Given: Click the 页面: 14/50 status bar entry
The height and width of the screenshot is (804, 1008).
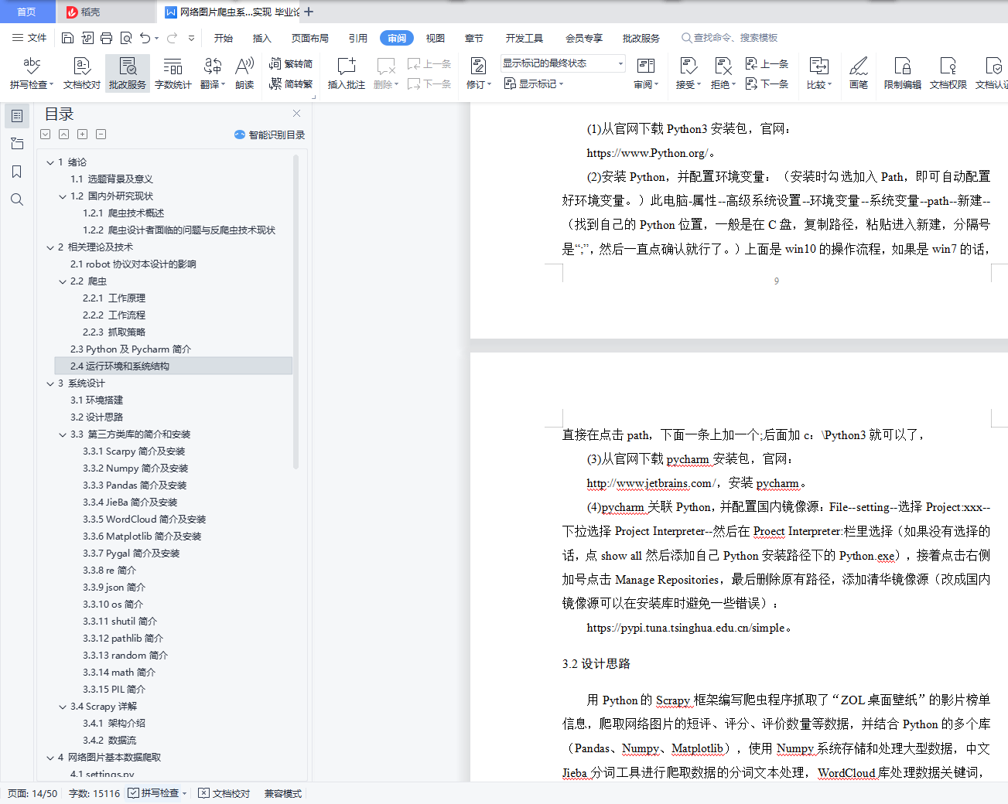Looking at the screenshot, I should 32,793.
